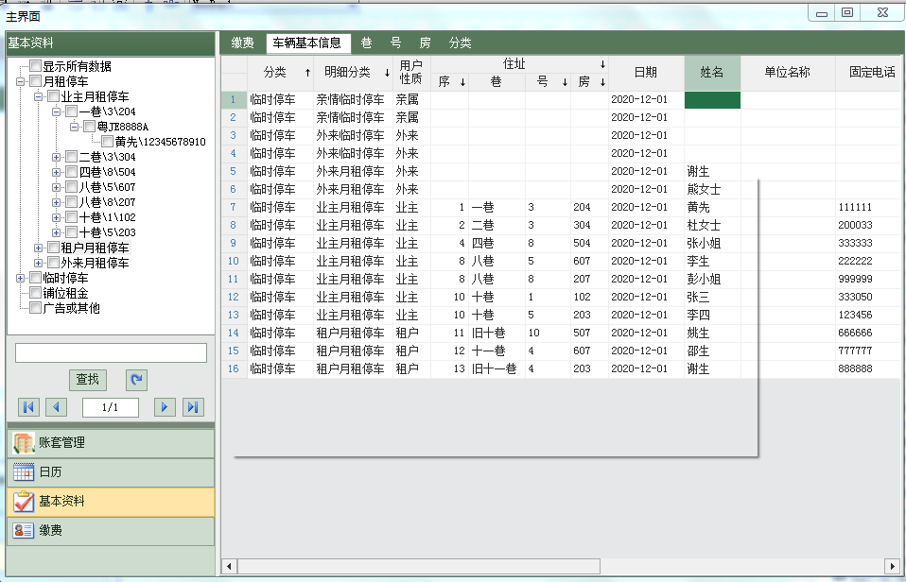
Task: Click the 缴费 contact card icon in sidebar
Action: [x=24, y=531]
